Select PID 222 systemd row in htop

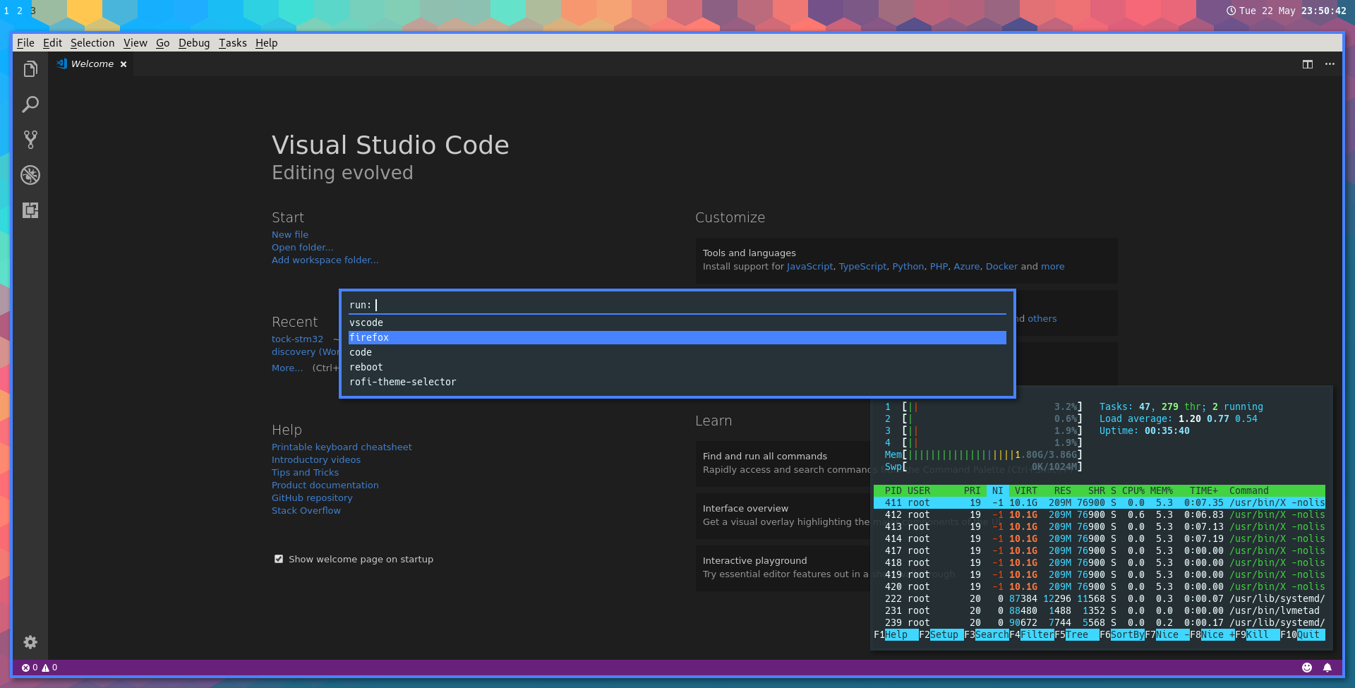pos(1100,599)
